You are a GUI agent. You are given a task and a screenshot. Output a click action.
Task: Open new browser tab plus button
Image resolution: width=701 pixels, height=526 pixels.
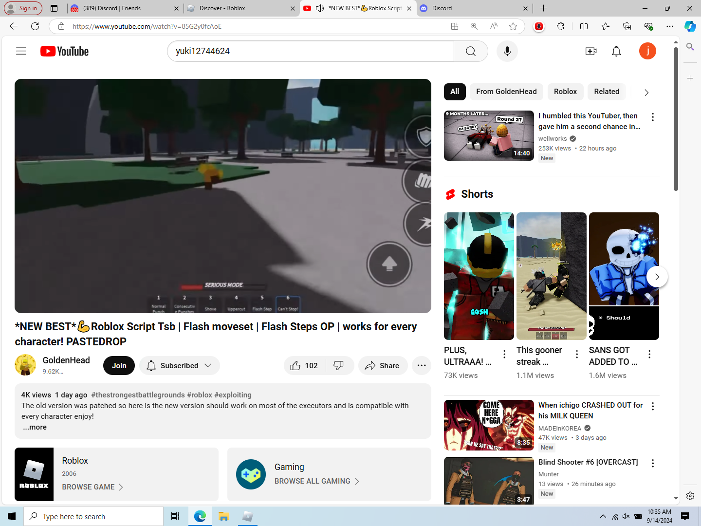(544, 8)
